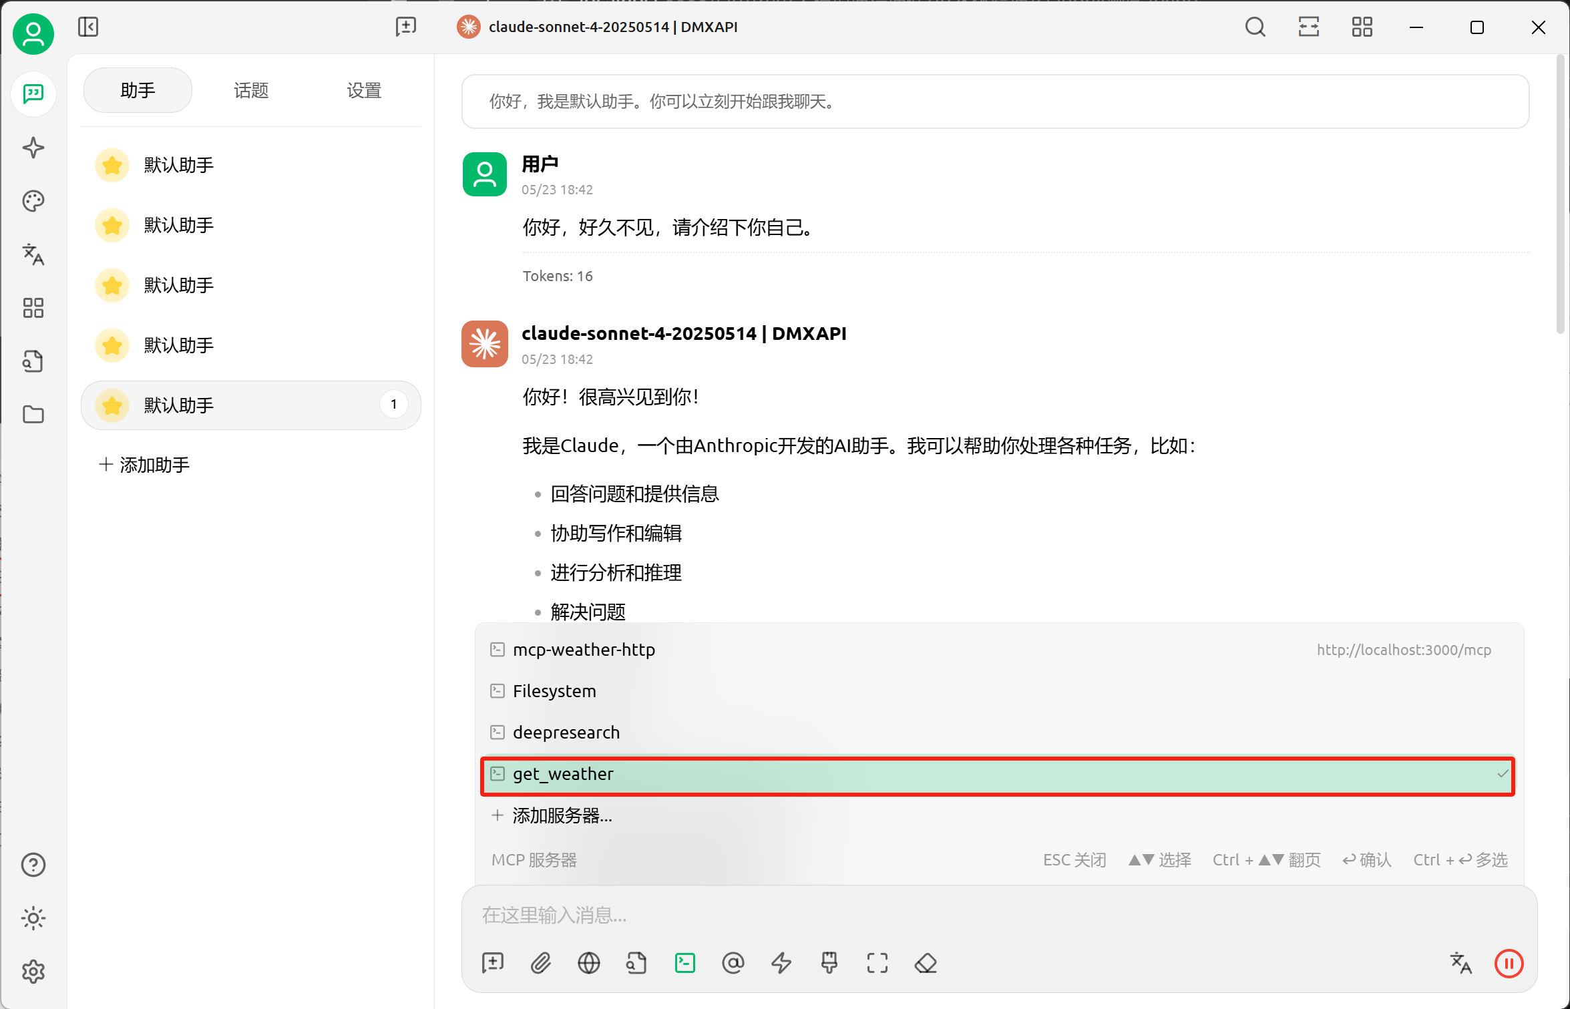The width and height of the screenshot is (1570, 1009).
Task: Click the message input field
Action: 998,915
